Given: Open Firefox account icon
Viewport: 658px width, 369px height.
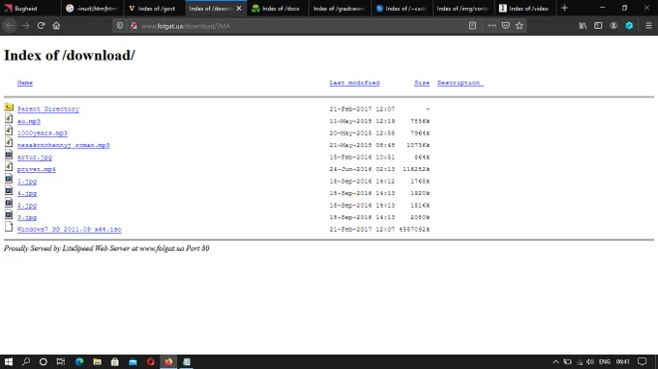Looking at the screenshot, I should (613, 25).
